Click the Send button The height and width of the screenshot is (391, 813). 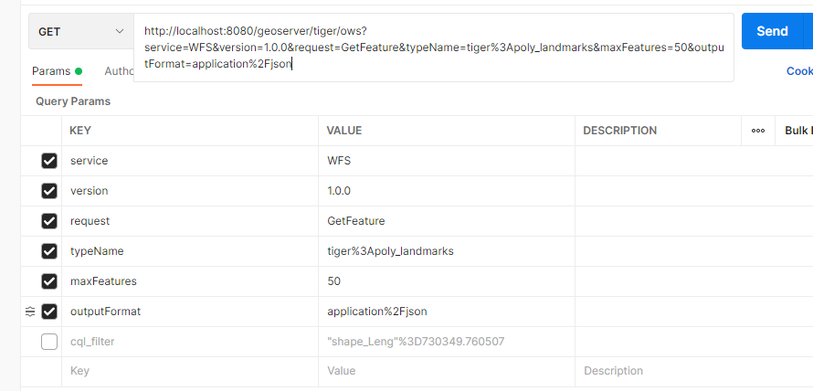pos(771,31)
